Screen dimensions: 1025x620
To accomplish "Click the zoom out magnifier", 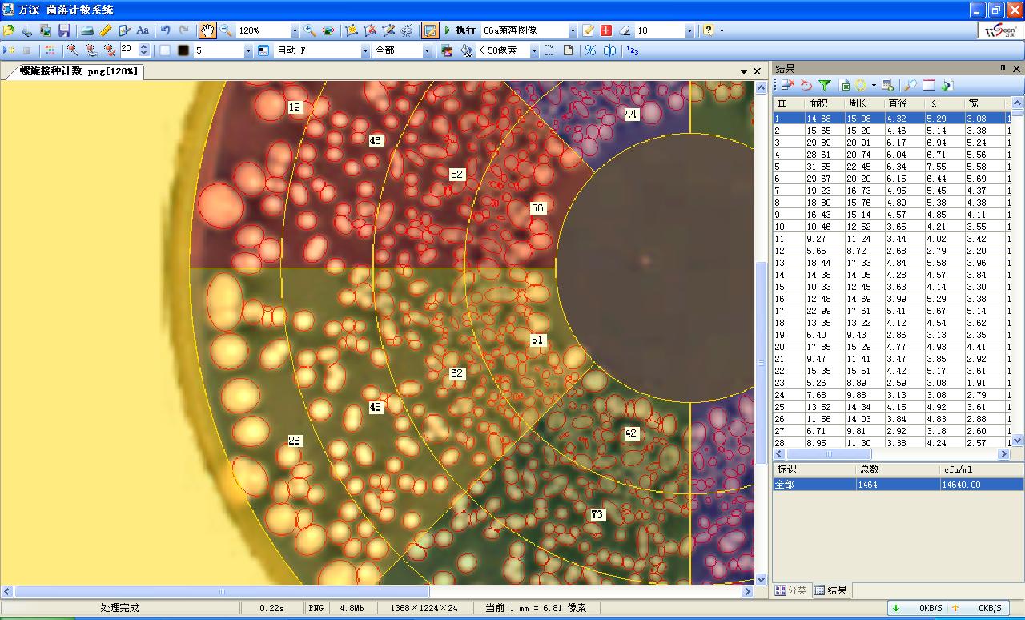I will (x=227, y=30).
